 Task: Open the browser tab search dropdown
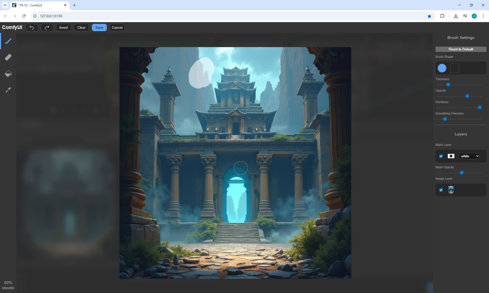pos(5,5)
